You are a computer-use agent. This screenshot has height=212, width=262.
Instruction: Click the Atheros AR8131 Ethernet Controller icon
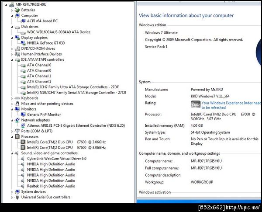23,125
